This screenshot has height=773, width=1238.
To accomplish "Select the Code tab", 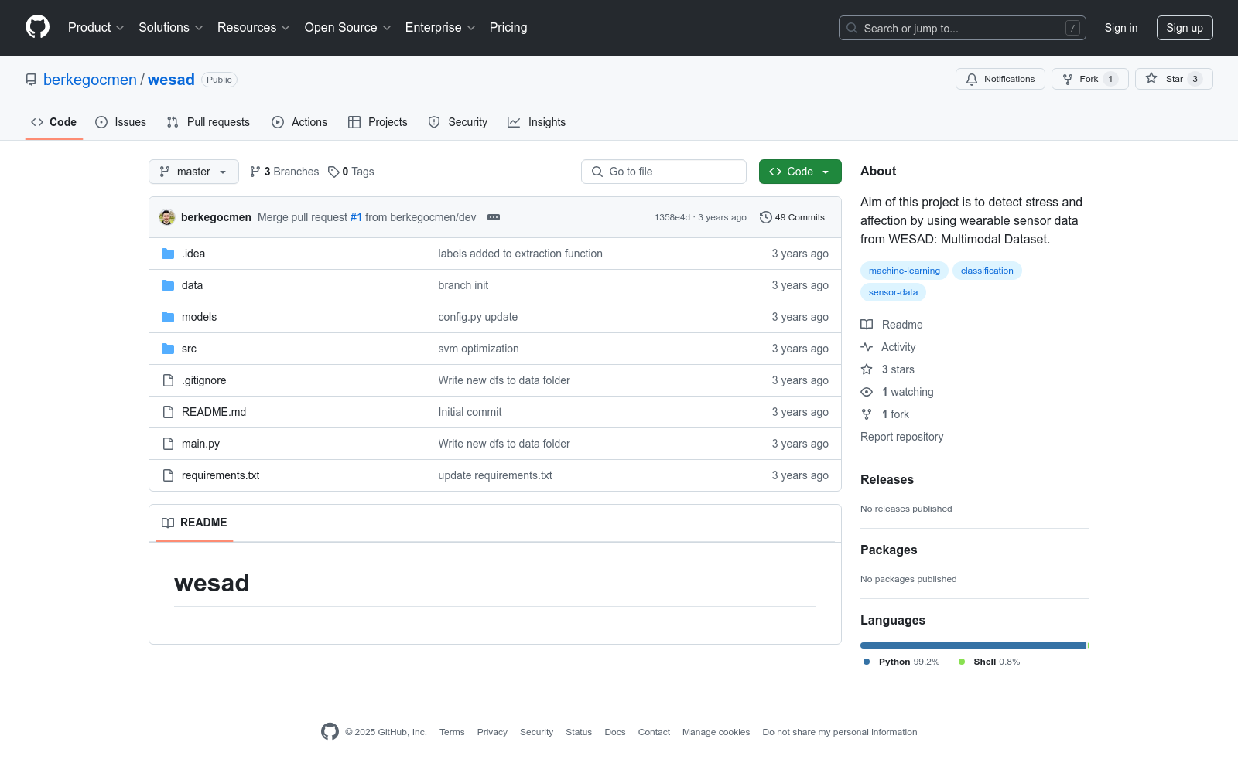I will coord(54,122).
